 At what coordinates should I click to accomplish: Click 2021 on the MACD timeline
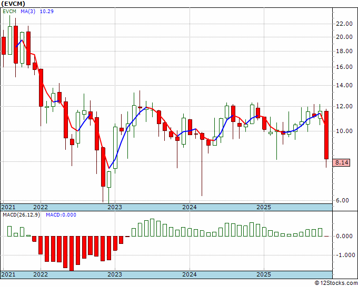point(8,274)
